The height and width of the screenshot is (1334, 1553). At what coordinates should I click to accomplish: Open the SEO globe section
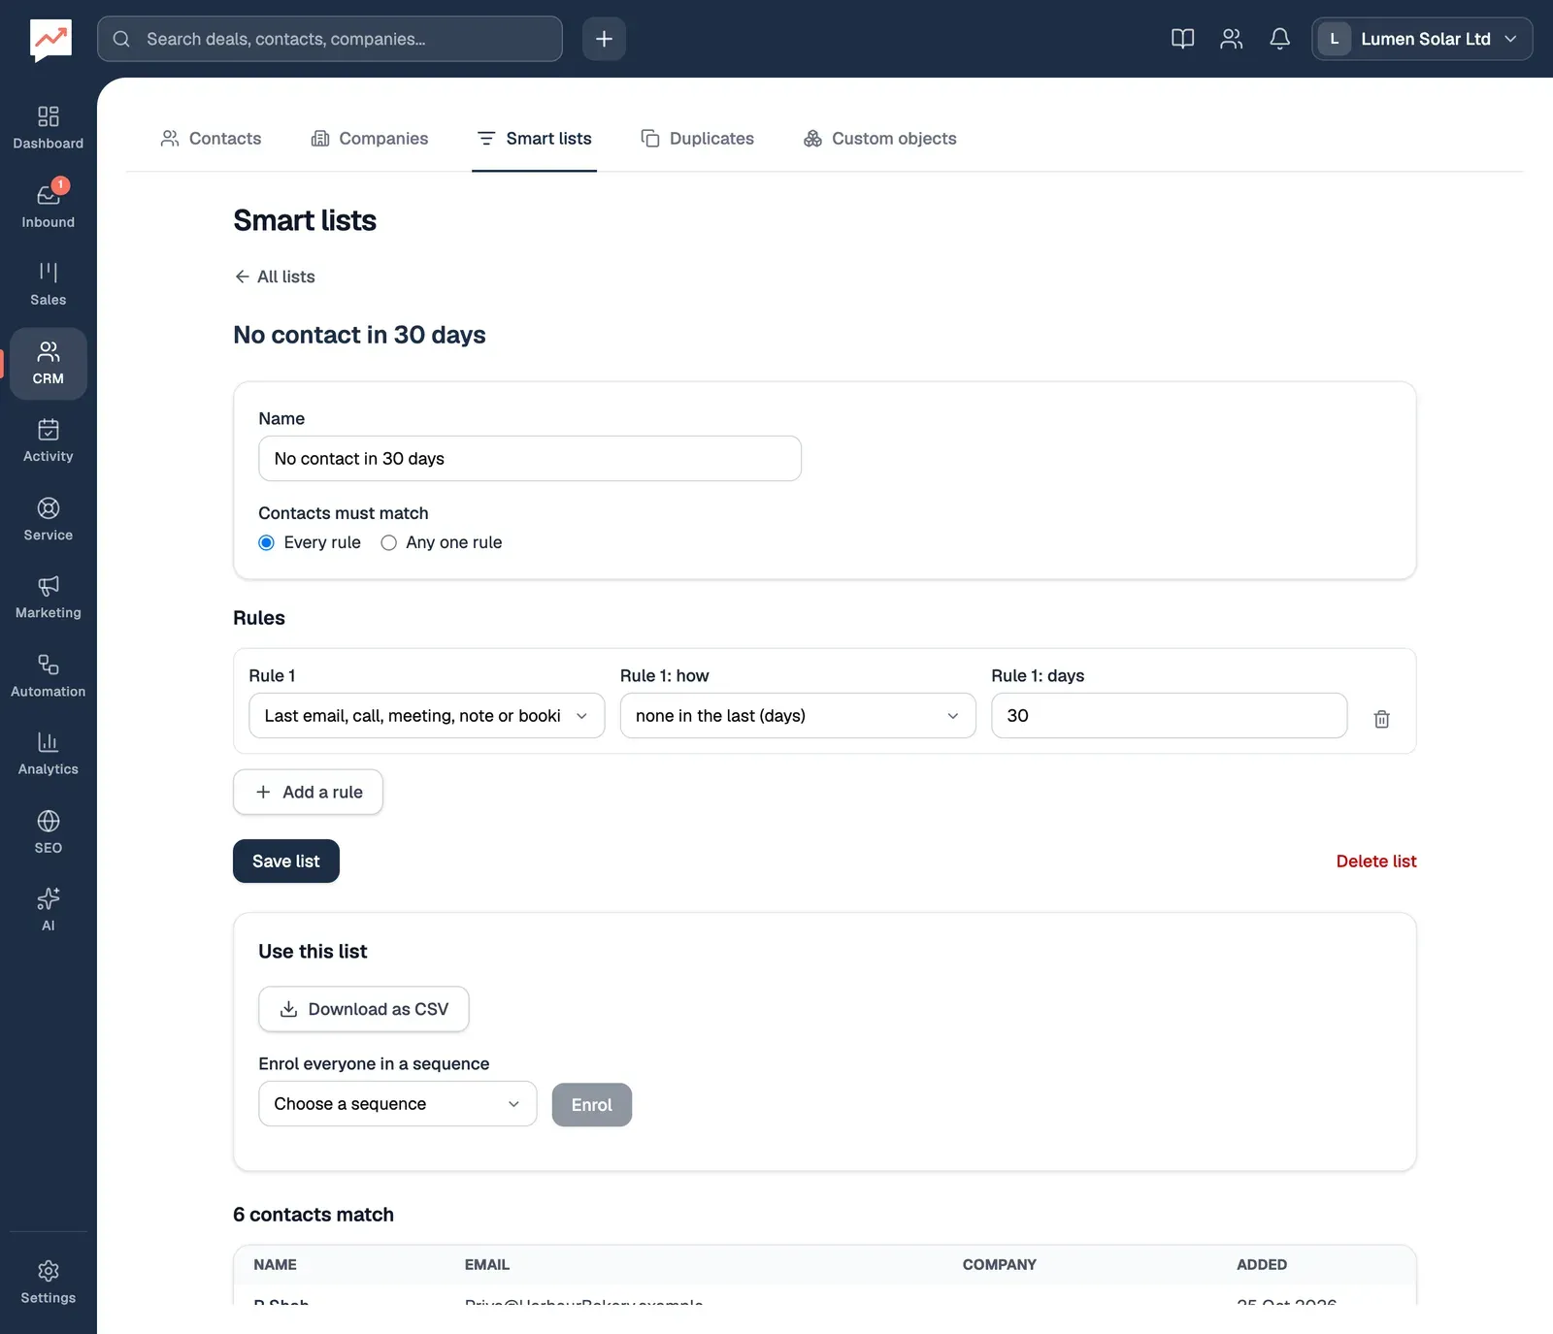click(48, 831)
